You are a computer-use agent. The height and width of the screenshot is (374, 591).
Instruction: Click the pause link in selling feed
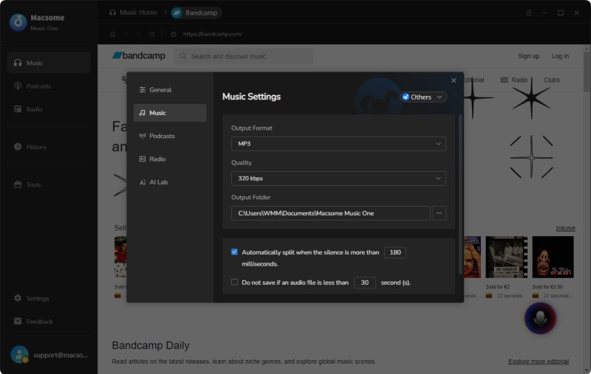pos(565,228)
